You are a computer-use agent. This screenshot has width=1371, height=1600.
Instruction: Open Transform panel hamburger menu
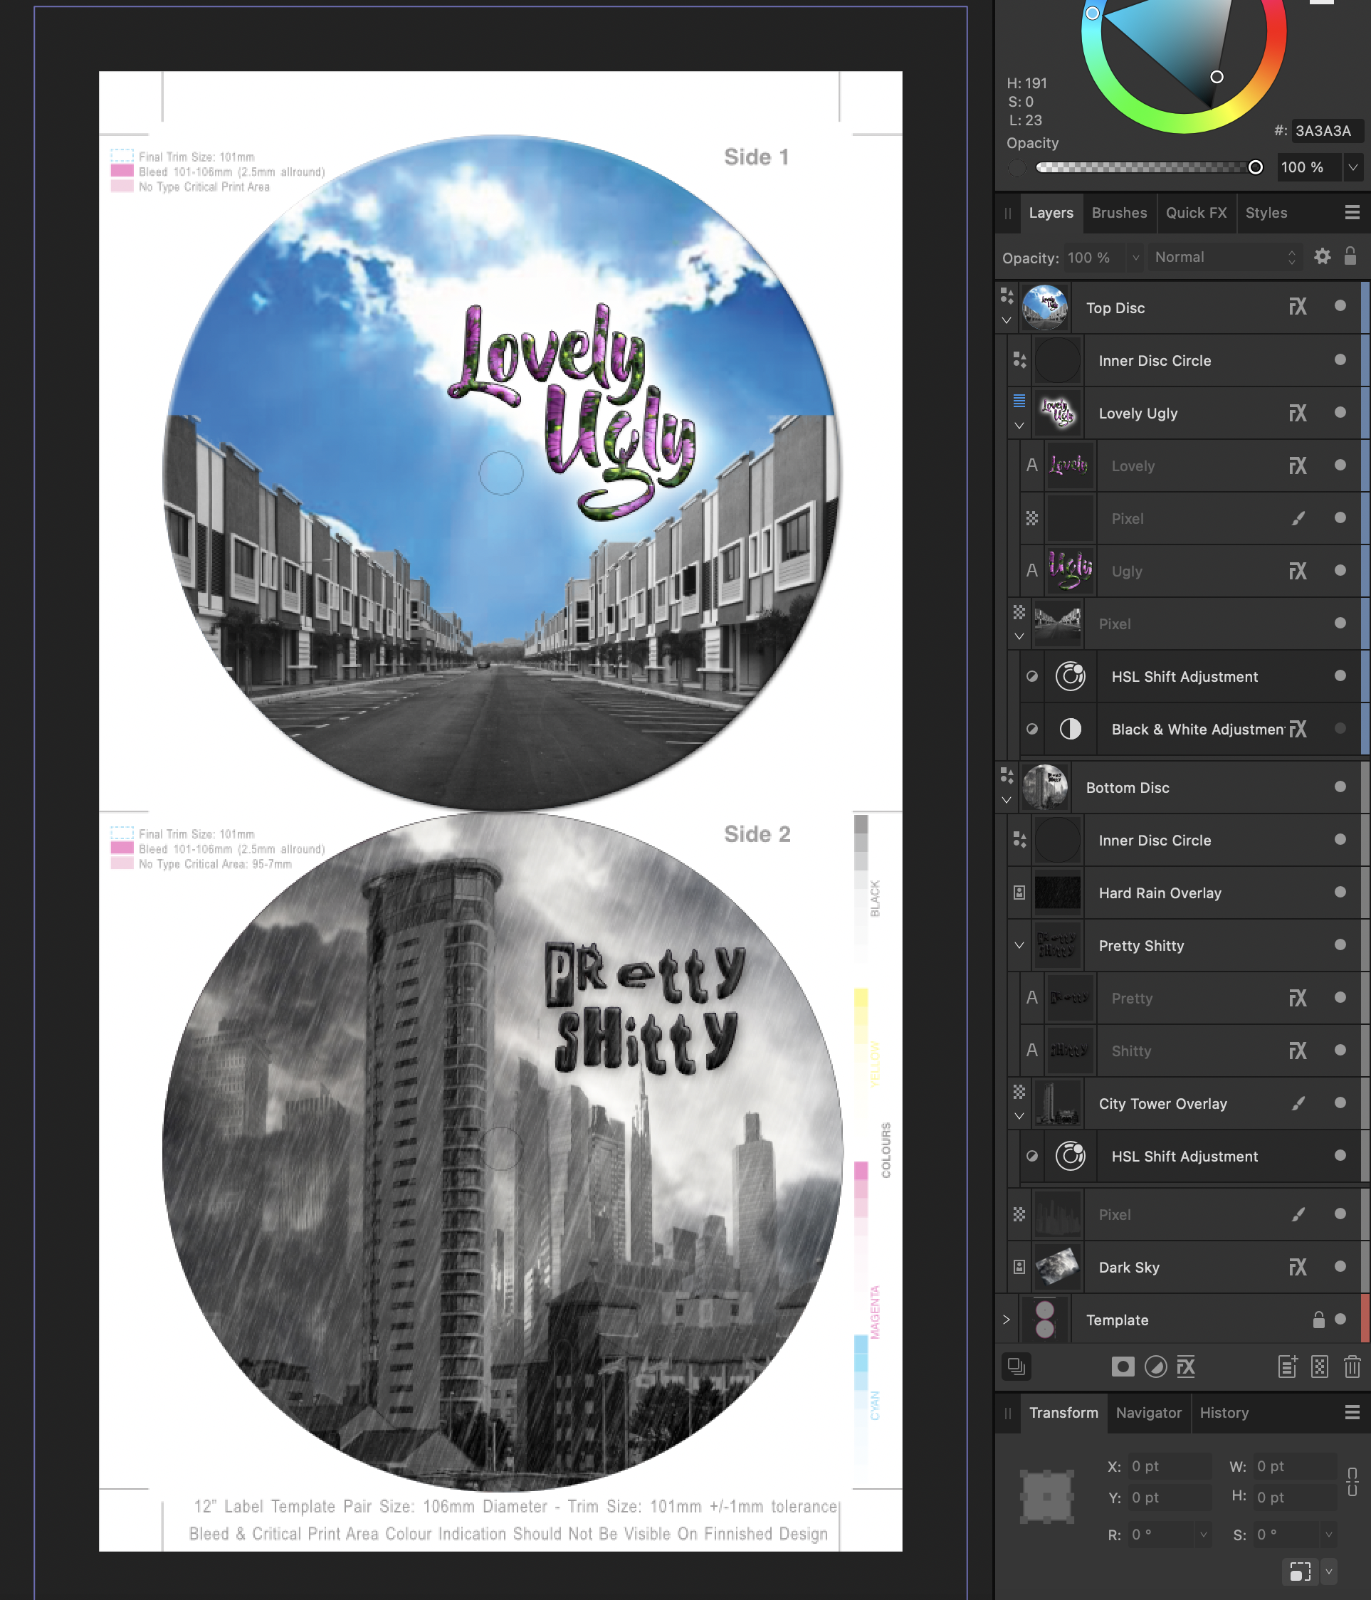1352,1412
